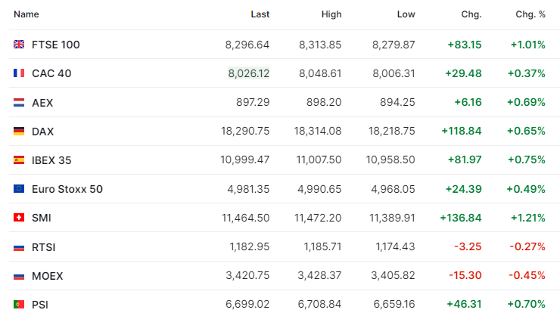Click SMI high value 11,472.20
560x313 pixels.
click(x=318, y=218)
